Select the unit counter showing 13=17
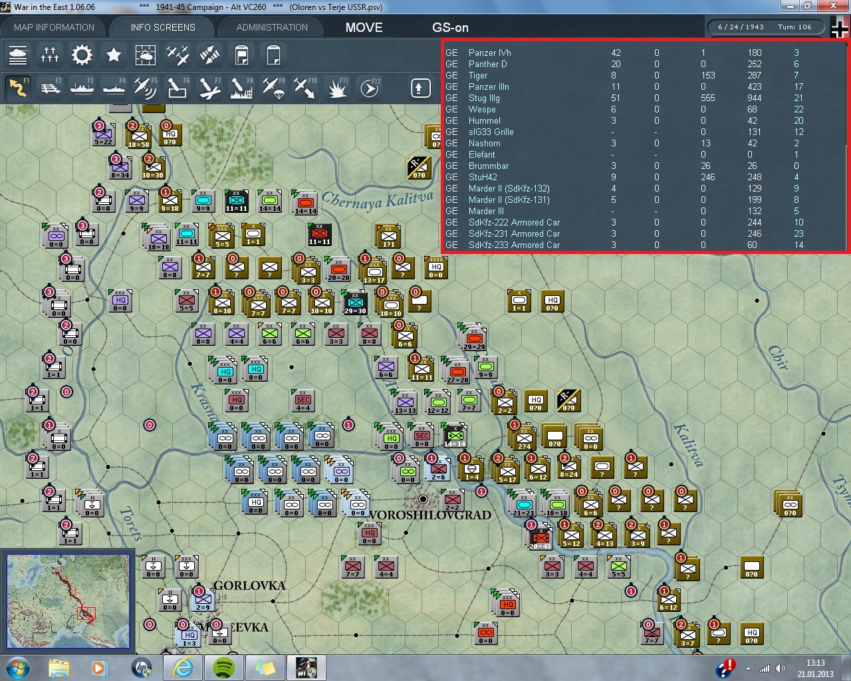This screenshot has width=851, height=681. [x=374, y=272]
